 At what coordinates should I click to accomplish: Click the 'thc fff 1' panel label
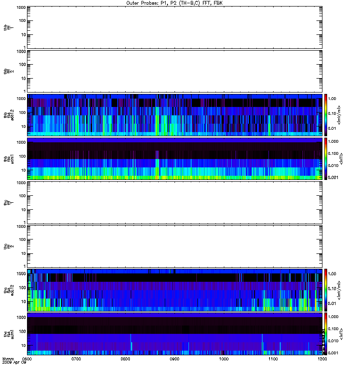[x=8, y=203]
